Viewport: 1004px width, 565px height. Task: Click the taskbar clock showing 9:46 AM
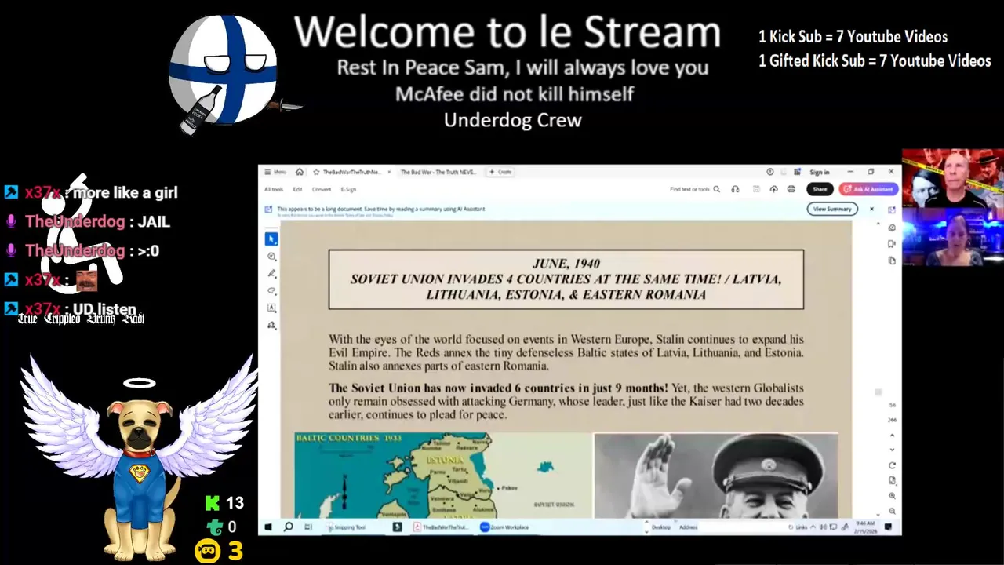(865, 527)
